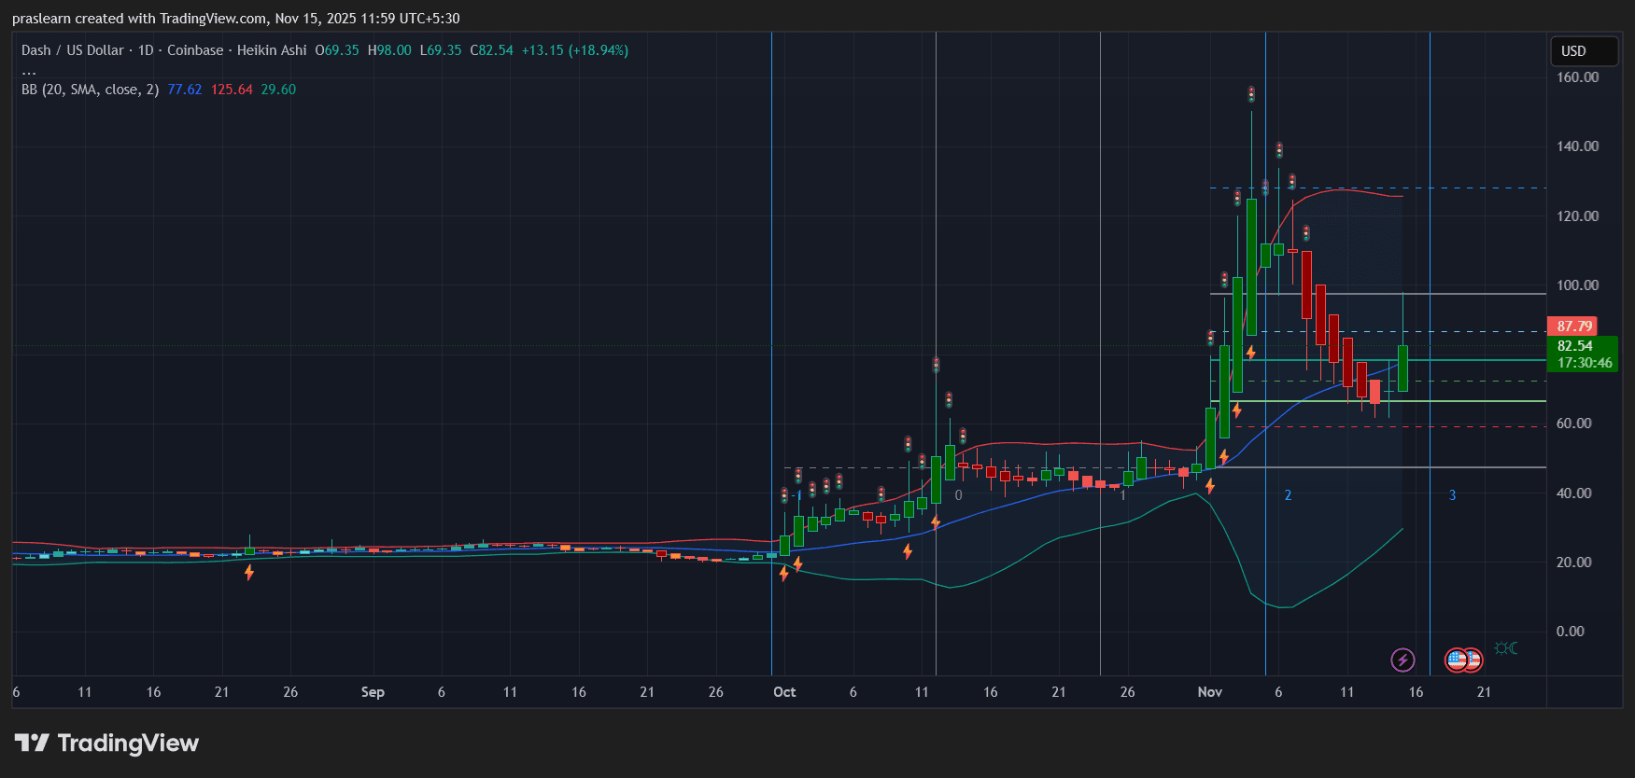Click the Dash / US Dollar symbol title
The height and width of the screenshot is (778, 1635).
73,50
